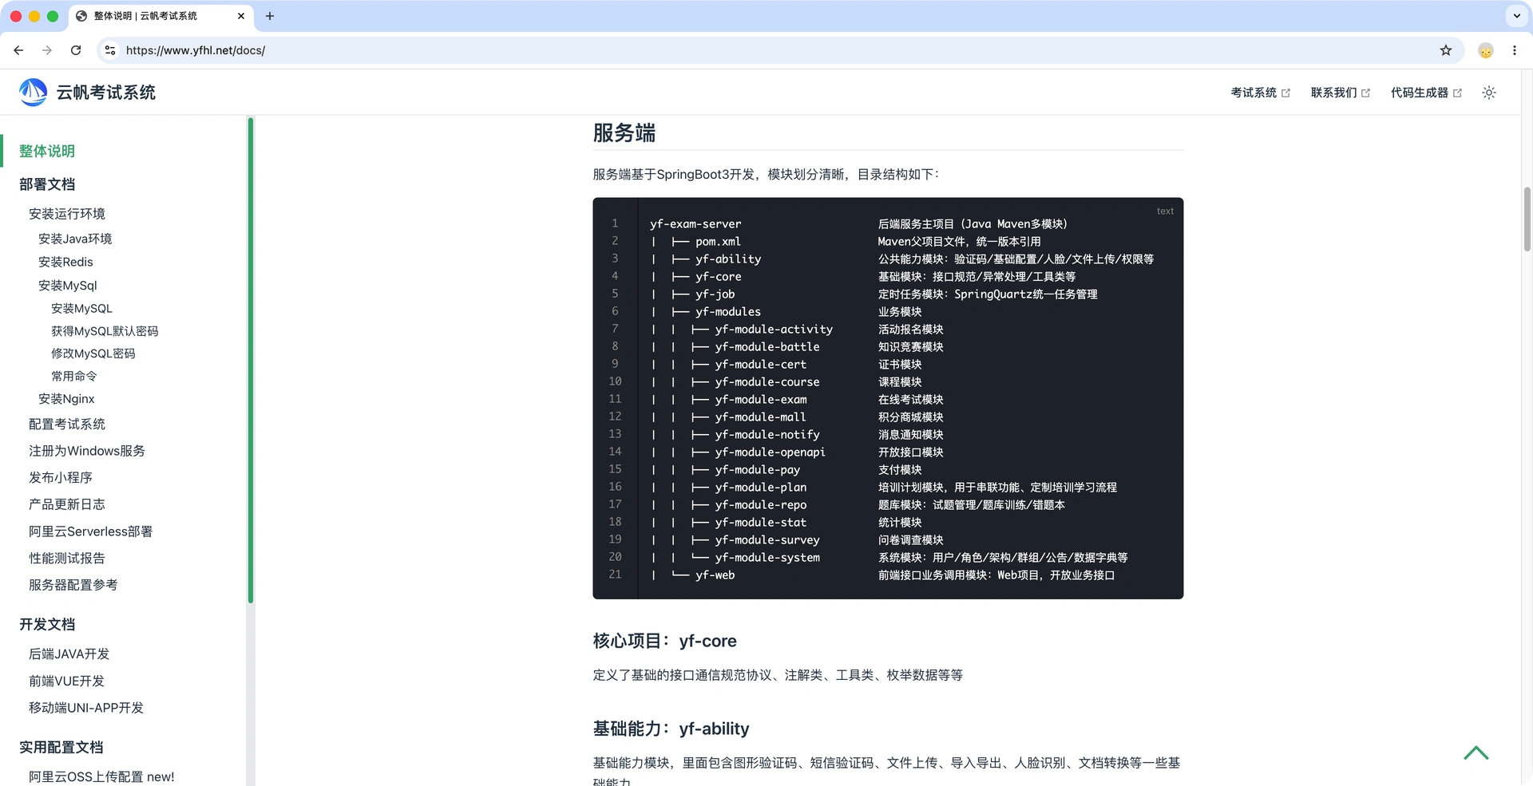This screenshot has width=1533, height=786.
Task: Open 修改MySQL密码 sidebar entry
Action: point(93,354)
